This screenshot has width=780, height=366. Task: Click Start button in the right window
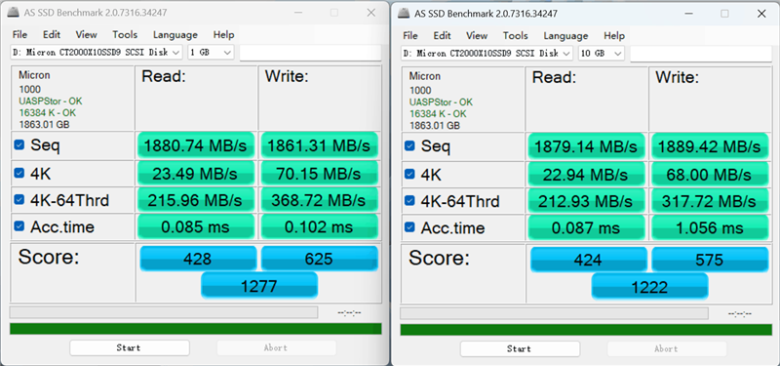520,348
